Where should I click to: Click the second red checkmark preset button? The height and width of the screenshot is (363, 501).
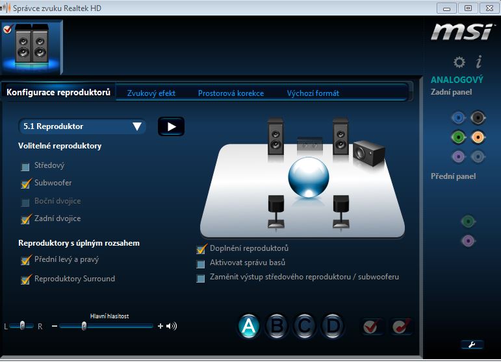pyautogui.click(x=402, y=326)
